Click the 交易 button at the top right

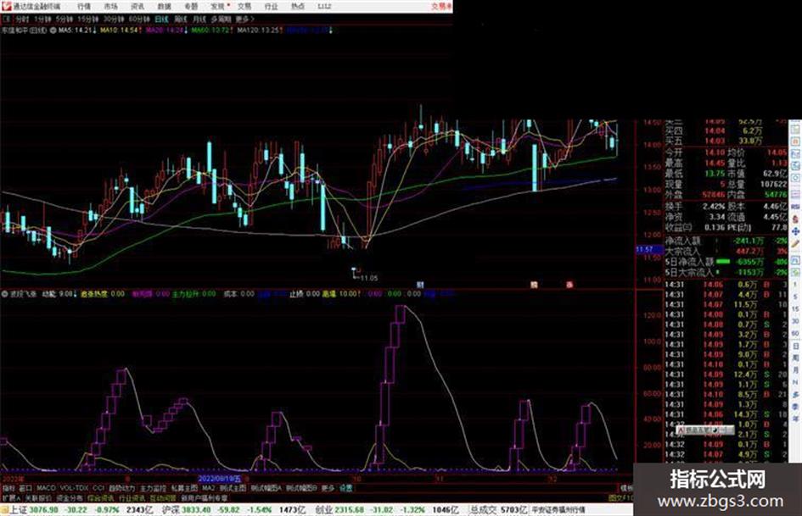[440, 6]
